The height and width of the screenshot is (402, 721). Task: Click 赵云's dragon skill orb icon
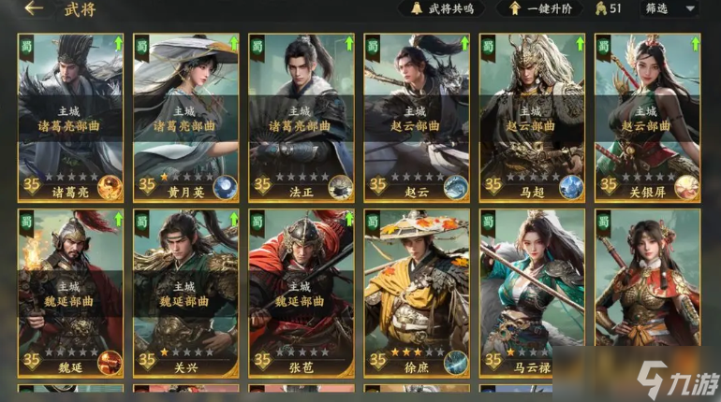pos(456,187)
